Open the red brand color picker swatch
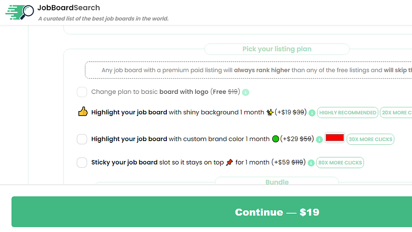 click(x=335, y=138)
